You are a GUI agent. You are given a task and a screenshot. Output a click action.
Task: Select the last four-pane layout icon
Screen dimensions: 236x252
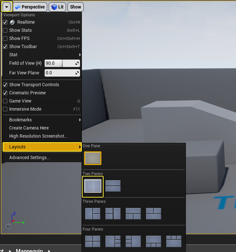click(174, 241)
